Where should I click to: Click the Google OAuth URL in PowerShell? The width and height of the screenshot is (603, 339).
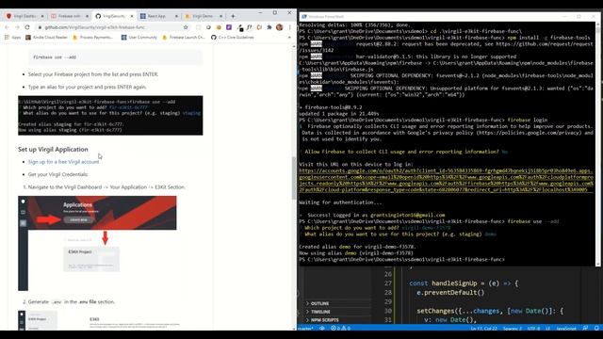pos(446,180)
